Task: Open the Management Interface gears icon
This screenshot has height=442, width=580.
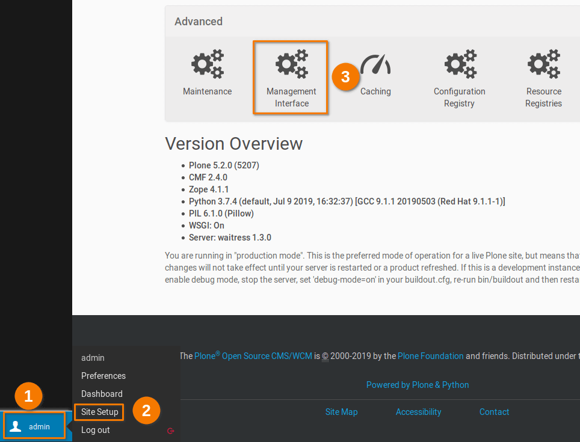Action: 291,64
